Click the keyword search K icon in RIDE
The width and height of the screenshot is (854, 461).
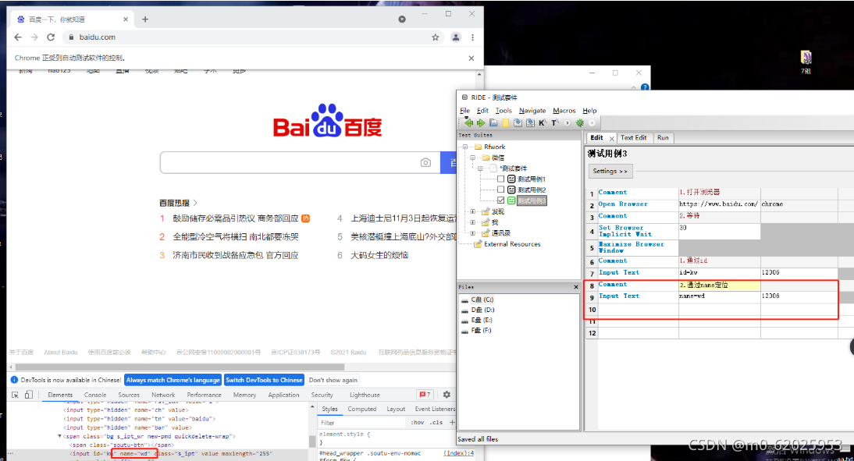click(542, 122)
